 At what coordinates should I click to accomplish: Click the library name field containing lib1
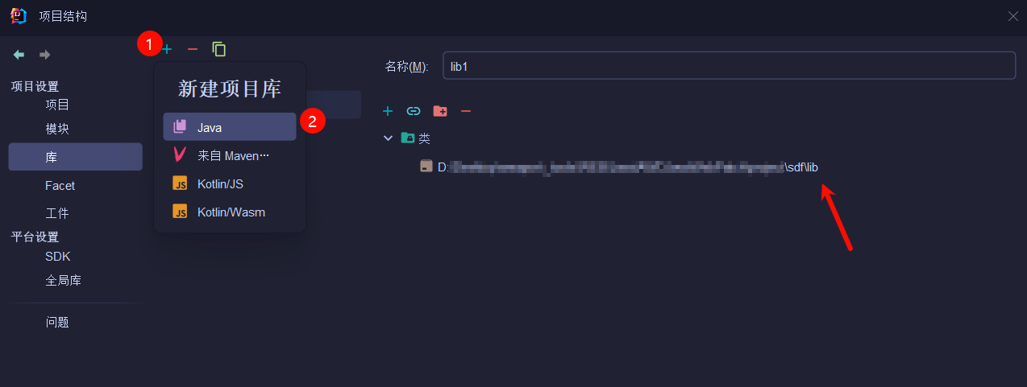pos(728,66)
